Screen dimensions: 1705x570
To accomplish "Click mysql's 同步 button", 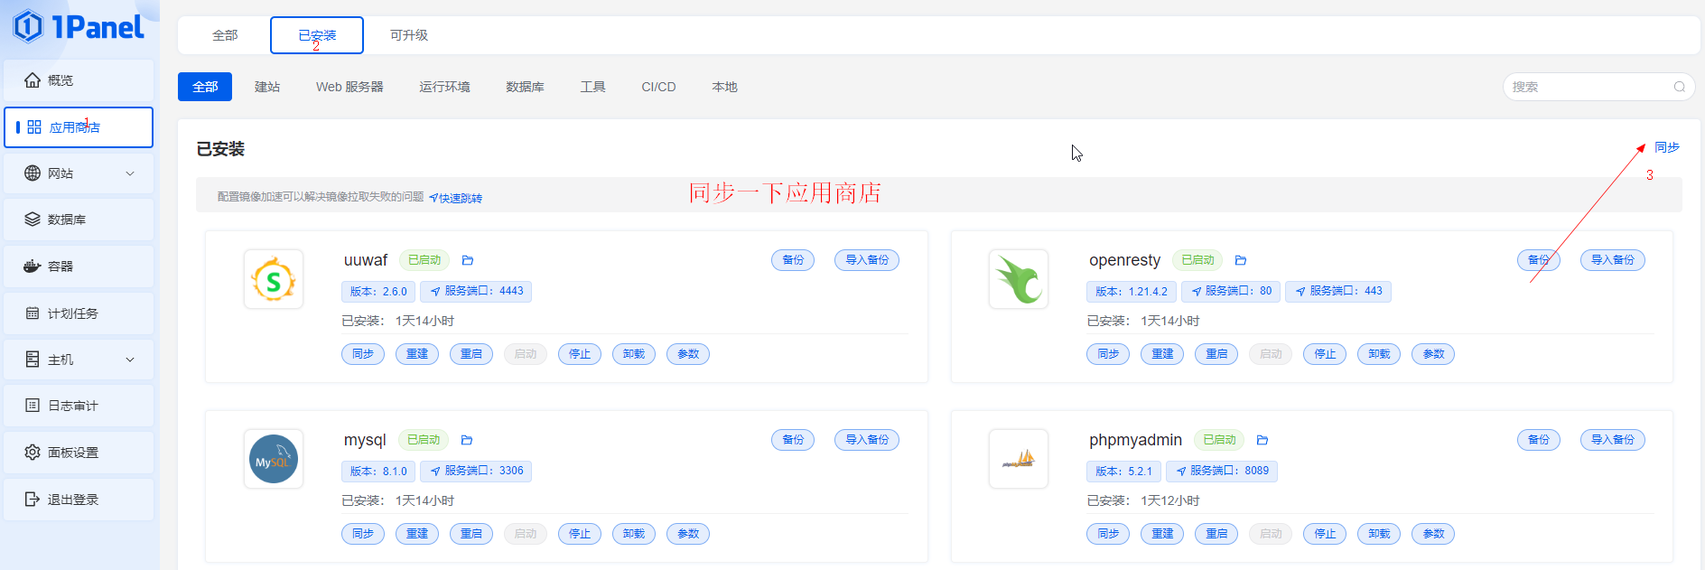I will [x=363, y=534].
